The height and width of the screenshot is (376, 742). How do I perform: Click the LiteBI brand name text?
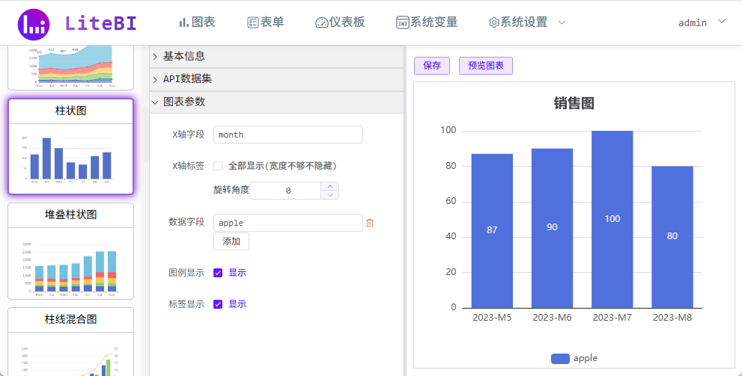point(101,23)
